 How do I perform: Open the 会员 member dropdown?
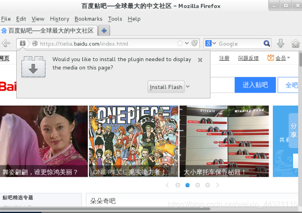[x=283, y=58]
